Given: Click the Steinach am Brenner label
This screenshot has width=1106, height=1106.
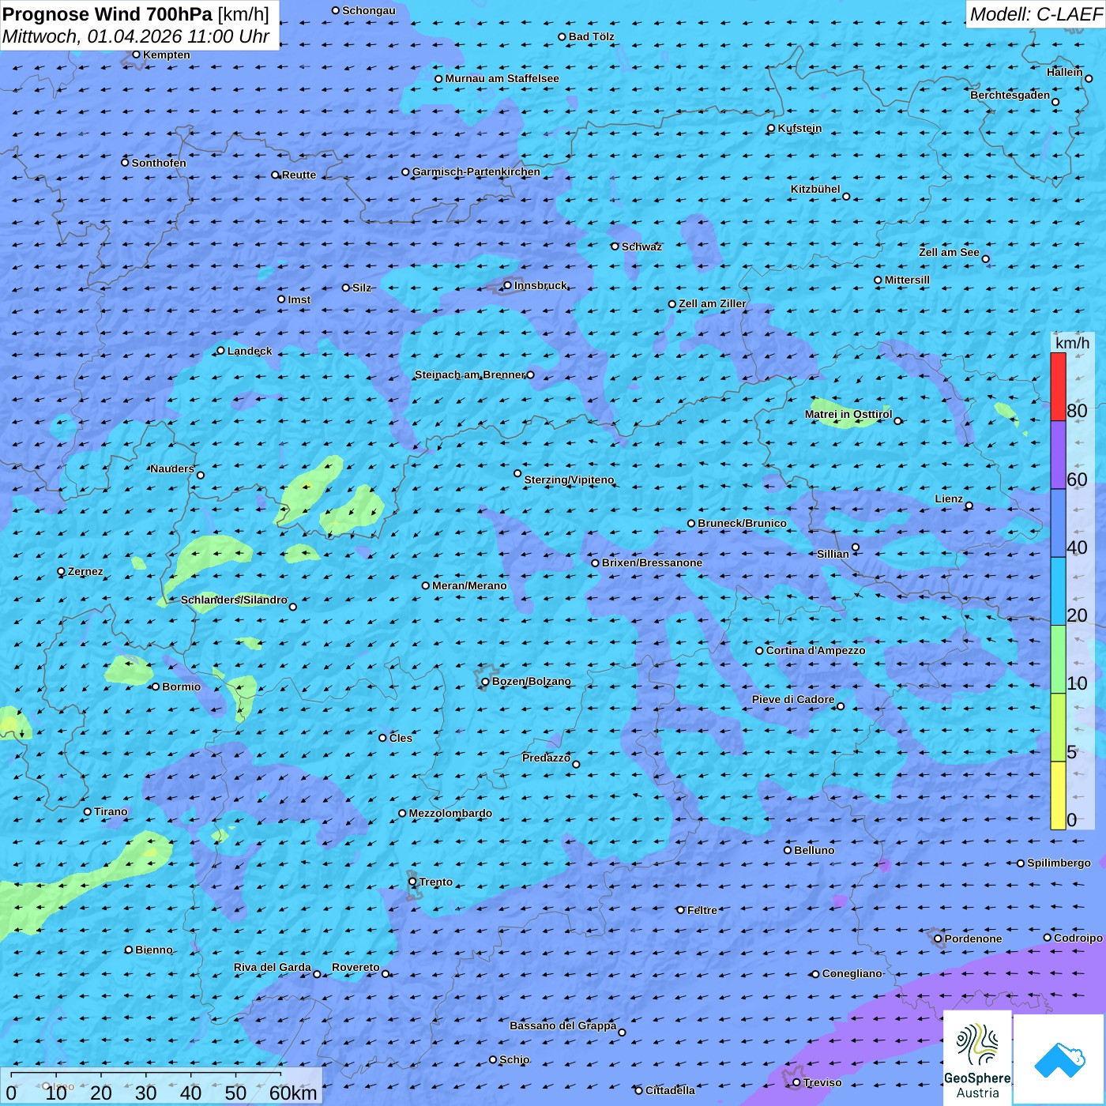Looking at the screenshot, I should (x=469, y=374).
